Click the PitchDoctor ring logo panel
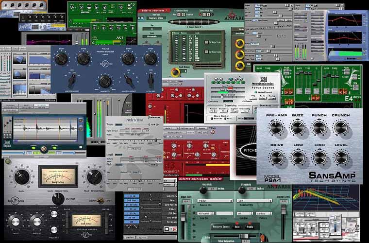 (246, 152)
